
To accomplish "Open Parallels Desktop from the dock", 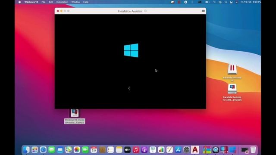I will pyautogui.click(x=224, y=150).
